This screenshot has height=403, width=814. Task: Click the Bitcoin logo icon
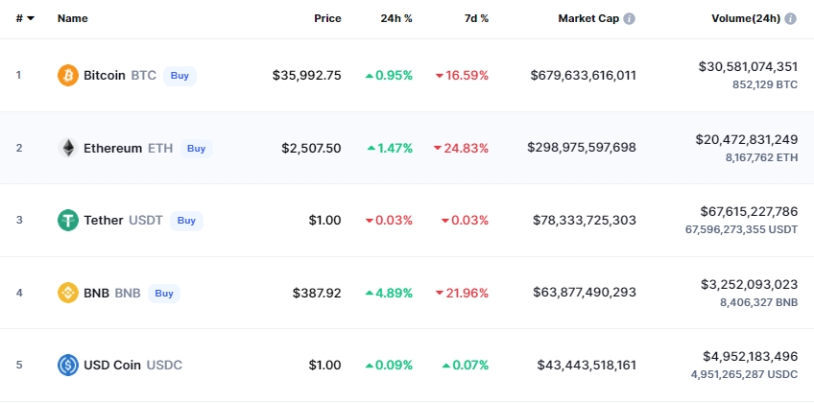click(68, 76)
